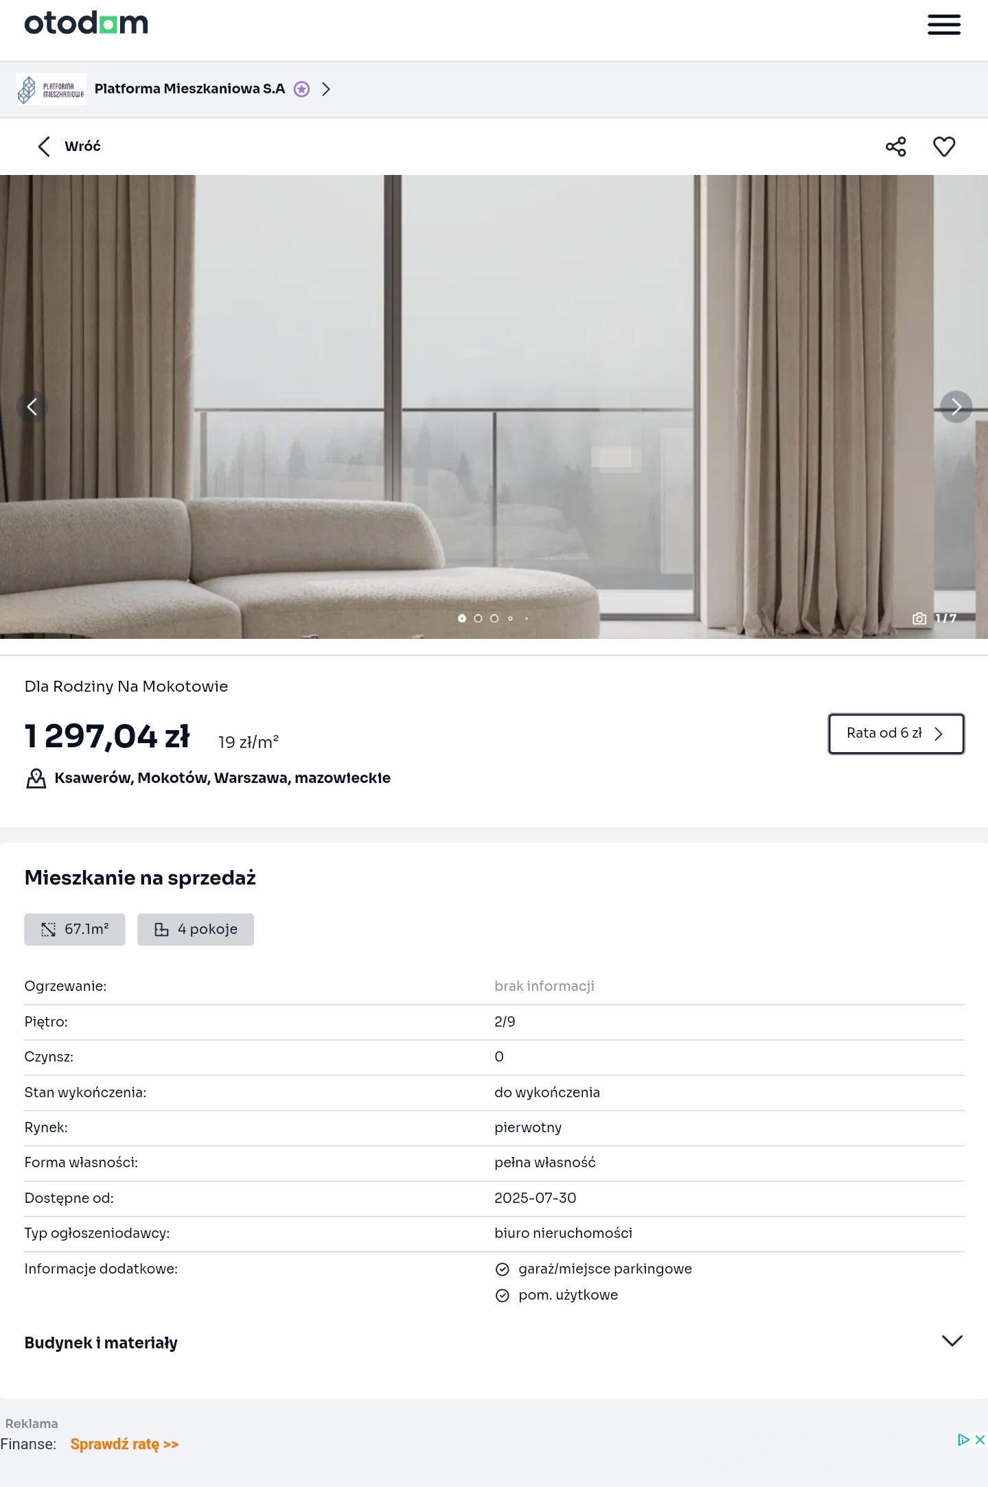Screen dimensions: 988x1487
Task: Open the Rata od 6 zł calculator
Action: [x=896, y=734]
